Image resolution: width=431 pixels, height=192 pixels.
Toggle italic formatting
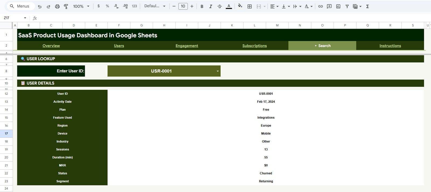click(211, 6)
